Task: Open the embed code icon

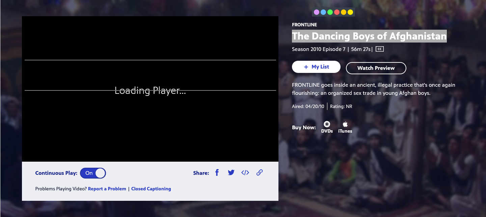Action: [x=245, y=172]
